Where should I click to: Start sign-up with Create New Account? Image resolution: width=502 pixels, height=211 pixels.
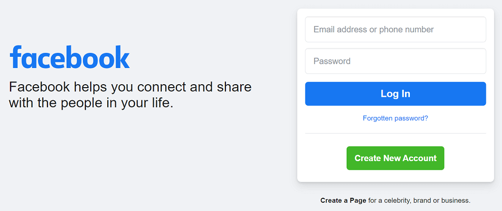(395, 158)
